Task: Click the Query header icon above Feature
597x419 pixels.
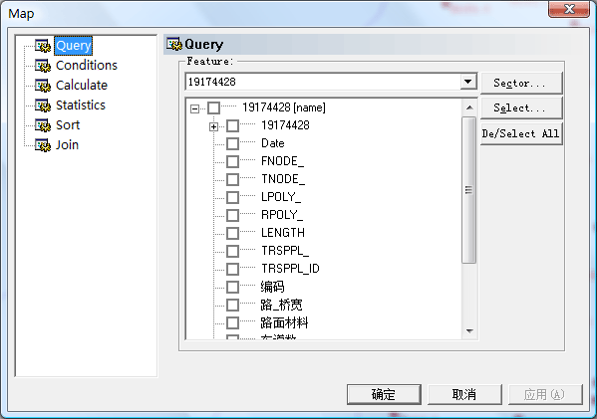Action: [x=174, y=44]
